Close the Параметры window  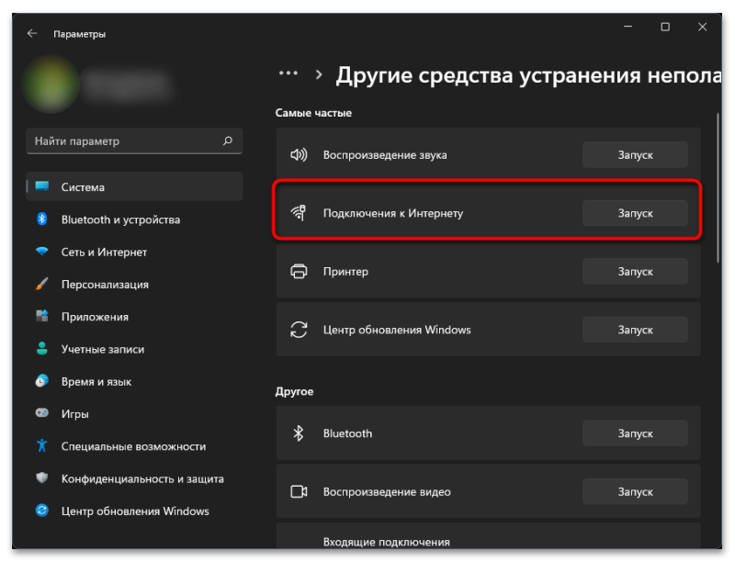[702, 28]
